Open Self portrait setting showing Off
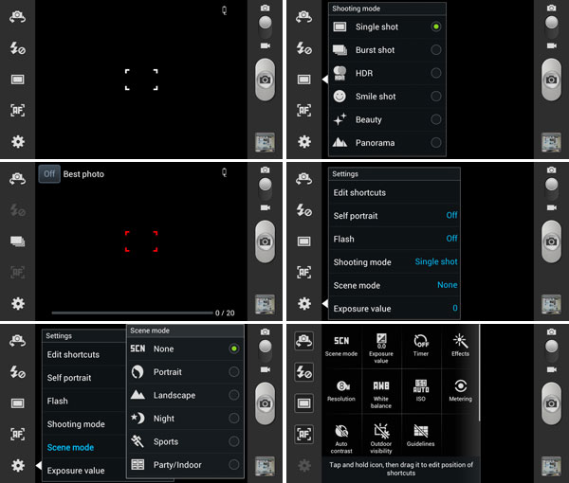The width and height of the screenshot is (569, 483). click(395, 216)
